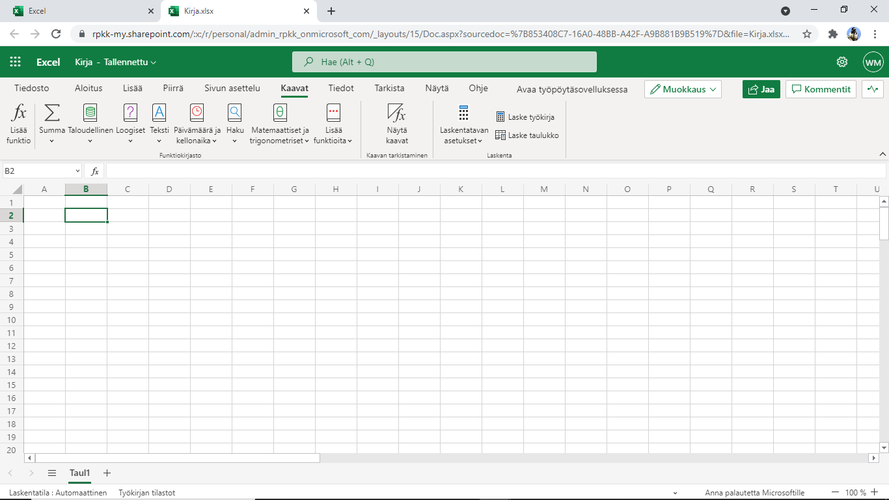Open the Muokkaus mode dropdown
Image resolution: width=889 pixels, height=500 pixels.
(x=683, y=89)
